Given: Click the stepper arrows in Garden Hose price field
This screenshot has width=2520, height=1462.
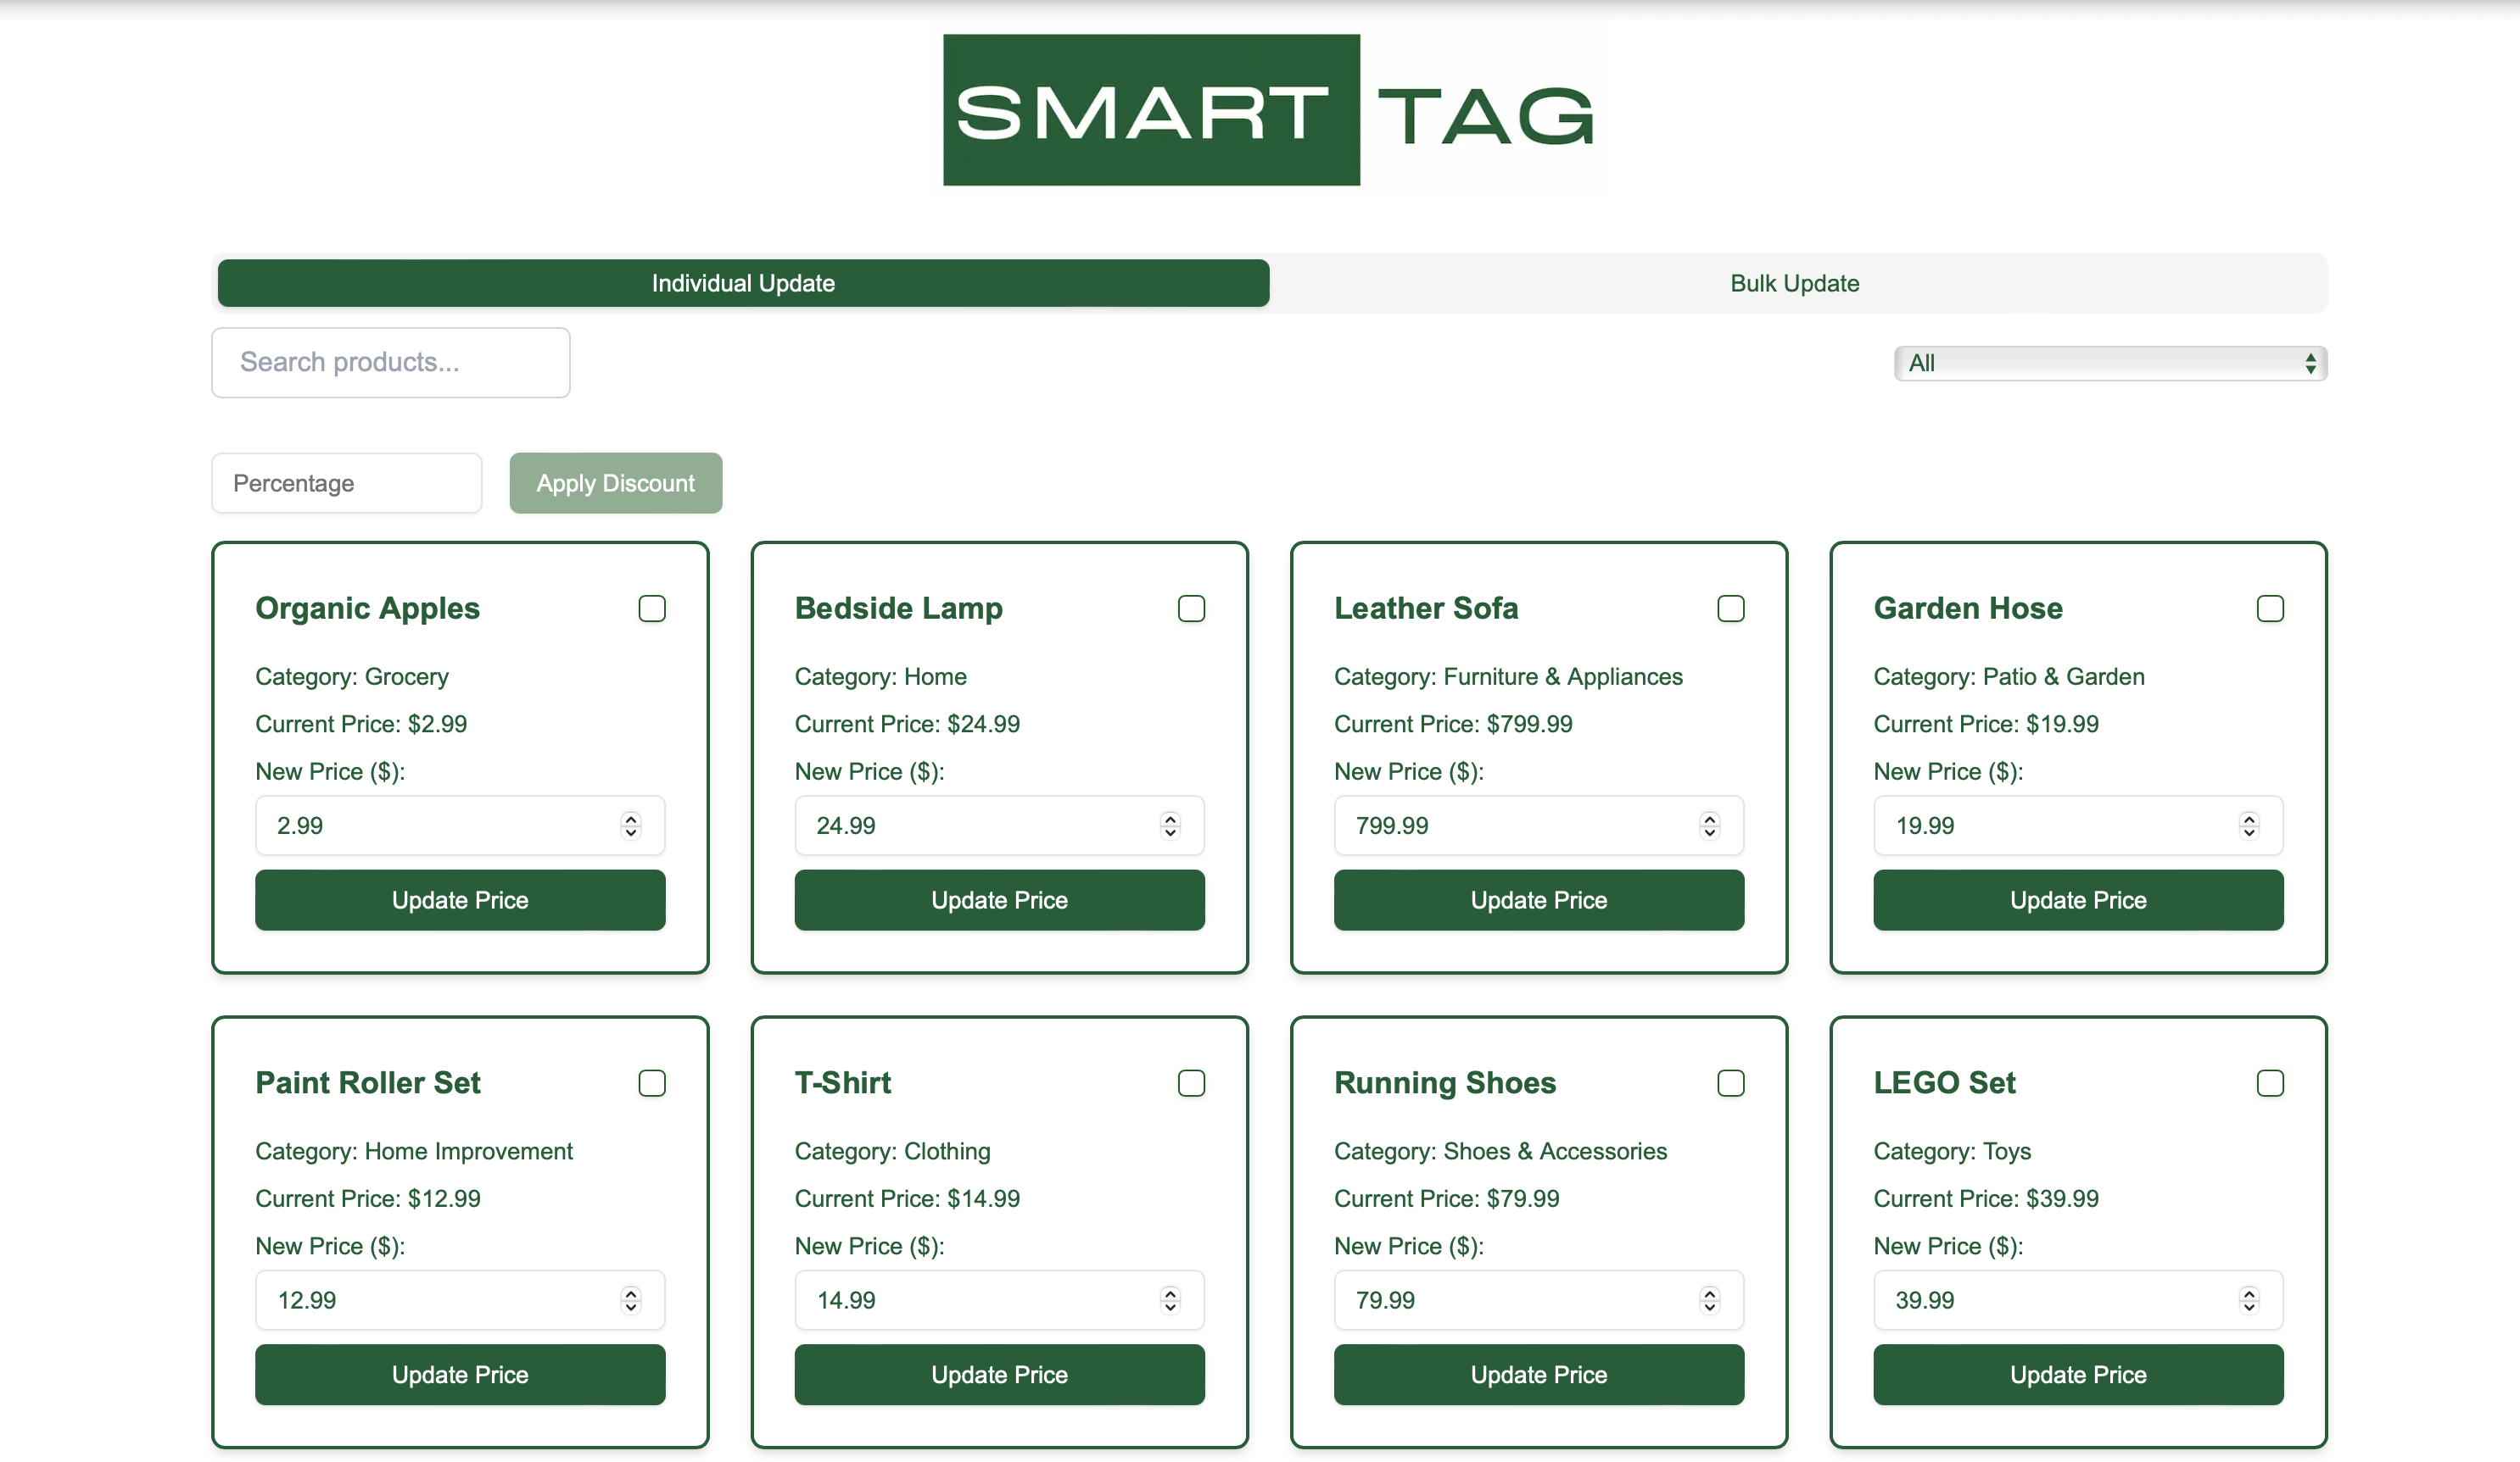Looking at the screenshot, I should pyautogui.click(x=2249, y=826).
